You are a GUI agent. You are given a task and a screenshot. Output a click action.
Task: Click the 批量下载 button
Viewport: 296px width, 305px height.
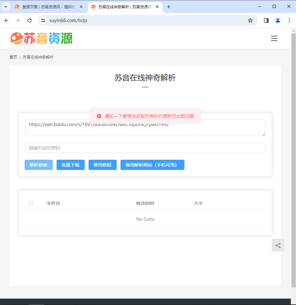point(71,165)
